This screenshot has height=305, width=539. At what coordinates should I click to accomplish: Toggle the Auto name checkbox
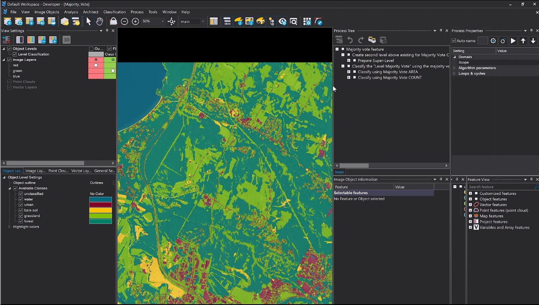(x=454, y=41)
